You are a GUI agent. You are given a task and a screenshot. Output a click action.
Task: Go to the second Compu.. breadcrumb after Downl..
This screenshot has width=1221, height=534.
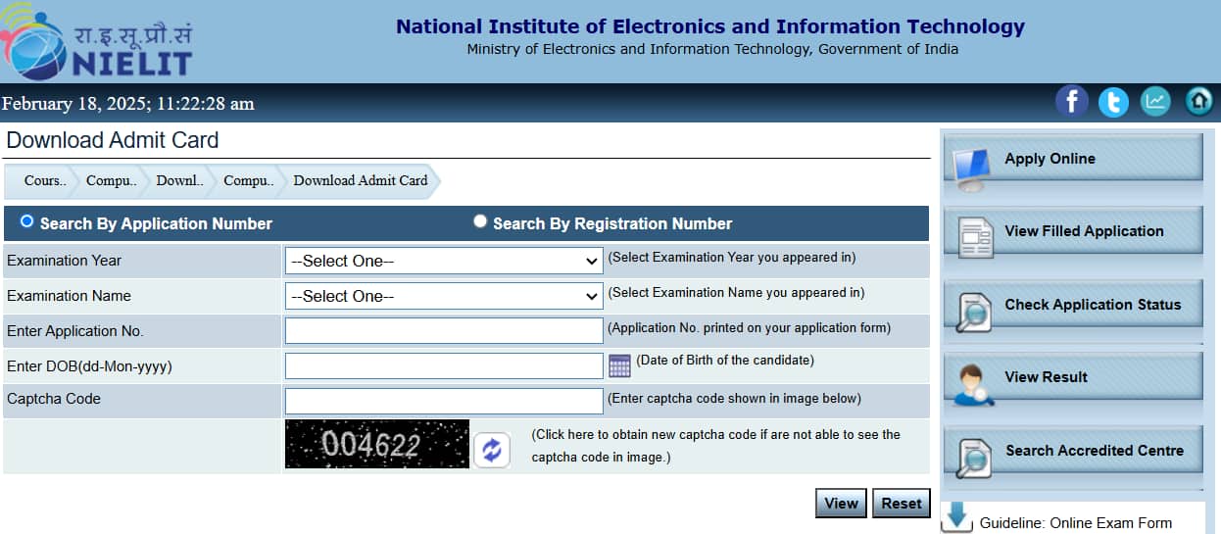249,180
